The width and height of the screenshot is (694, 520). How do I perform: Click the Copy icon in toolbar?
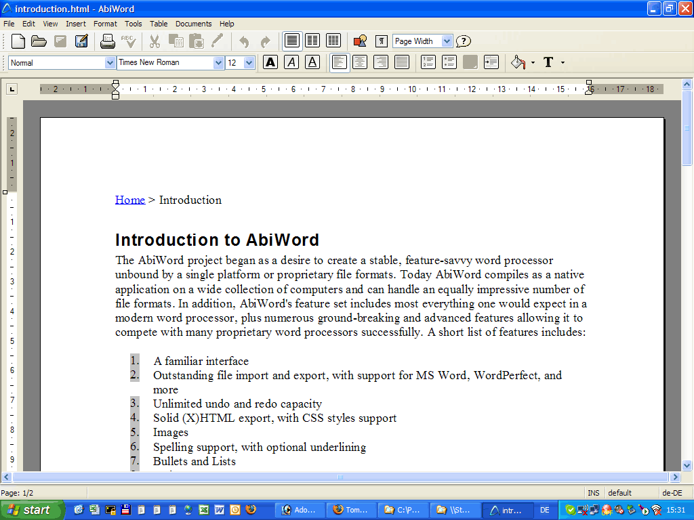coord(176,41)
